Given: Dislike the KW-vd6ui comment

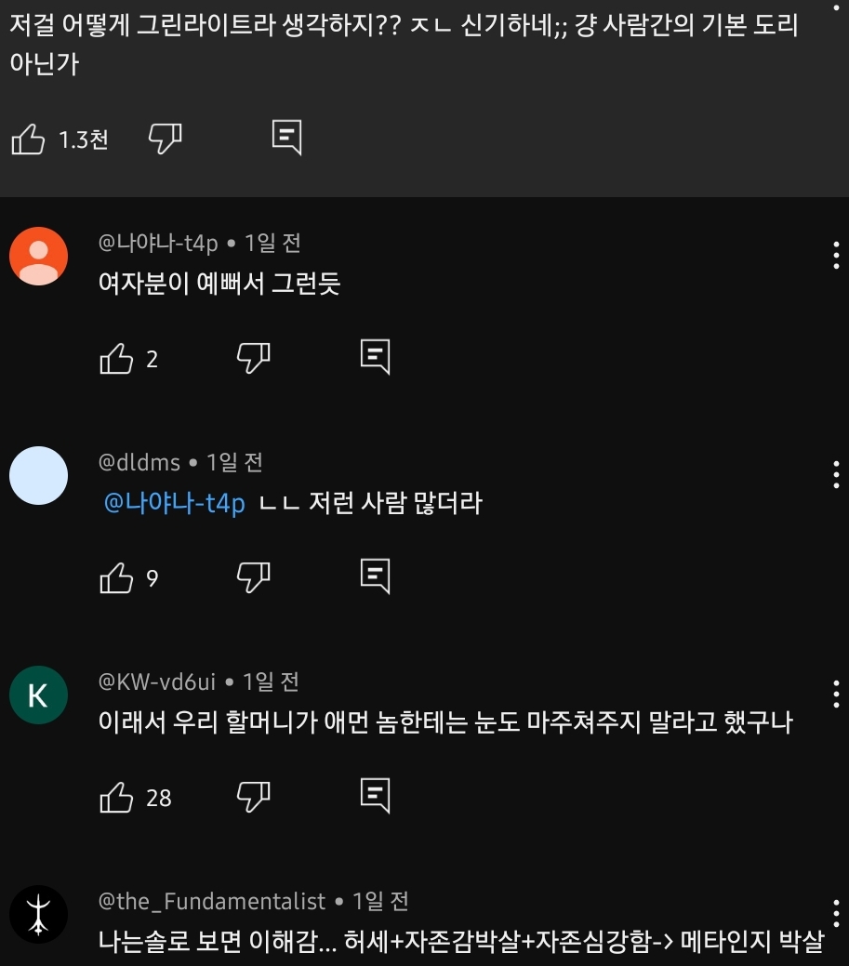Looking at the screenshot, I should [253, 797].
